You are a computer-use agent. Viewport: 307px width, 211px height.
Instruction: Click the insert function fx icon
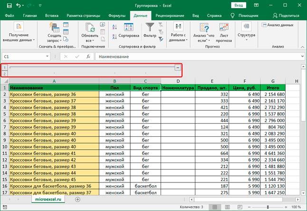pos(88,57)
